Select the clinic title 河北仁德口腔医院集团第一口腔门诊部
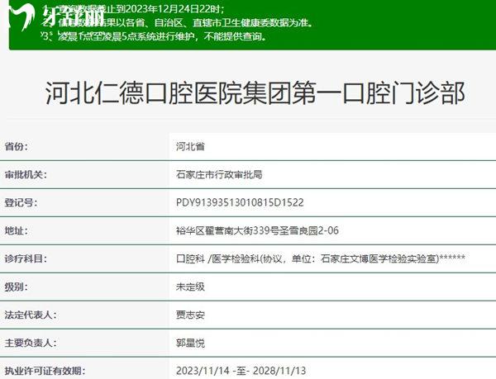This screenshot has height=379, width=496. (x=255, y=92)
